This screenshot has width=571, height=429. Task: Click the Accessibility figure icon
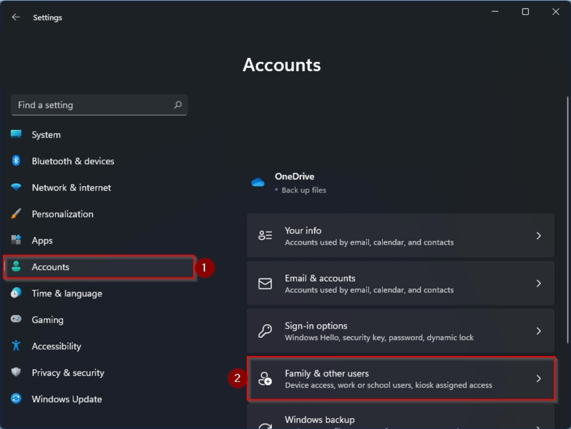(x=16, y=346)
